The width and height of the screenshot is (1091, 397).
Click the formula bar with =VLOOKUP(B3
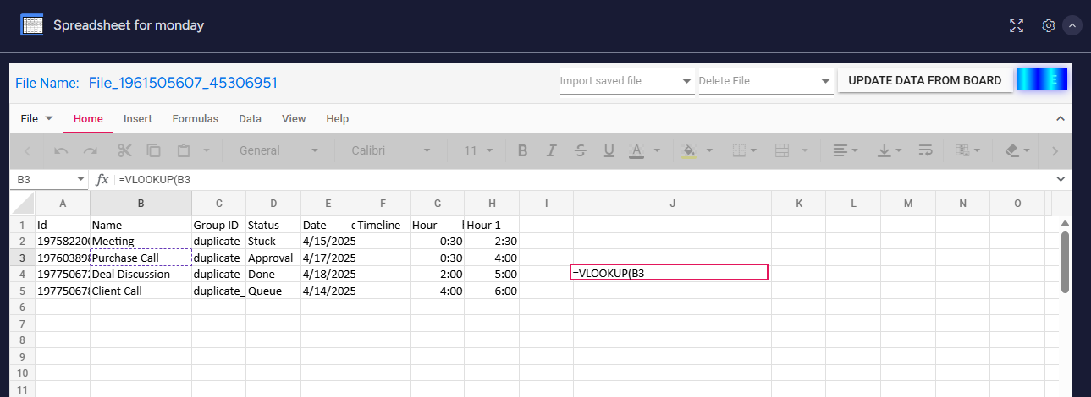(584, 179)
